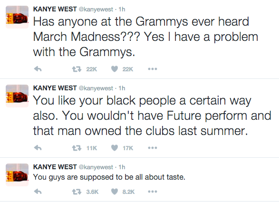Screen dimensions: 279x202
Task: Open more options on 'taste' tweet
Action: click(x=153, y=192)
